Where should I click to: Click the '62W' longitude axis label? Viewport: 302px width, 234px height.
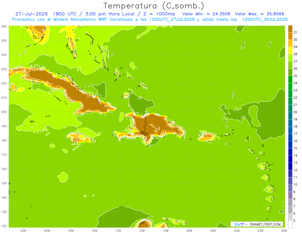261,230
